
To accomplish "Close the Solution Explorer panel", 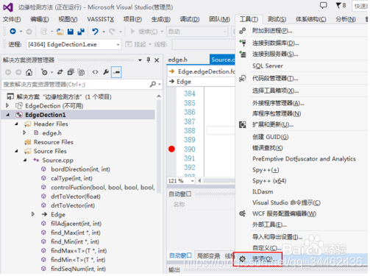I will pos(157,60).
